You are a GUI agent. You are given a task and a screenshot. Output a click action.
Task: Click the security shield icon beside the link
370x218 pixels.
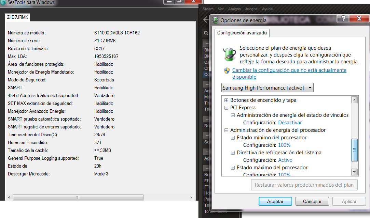[x=227, y=71]
